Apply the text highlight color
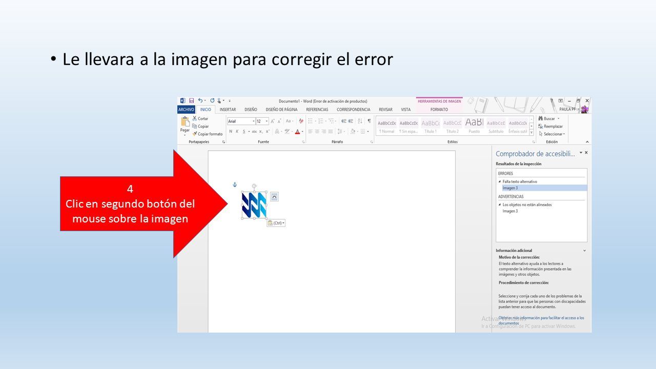This screenshot has width=656, height=369. tap(287, 132)
